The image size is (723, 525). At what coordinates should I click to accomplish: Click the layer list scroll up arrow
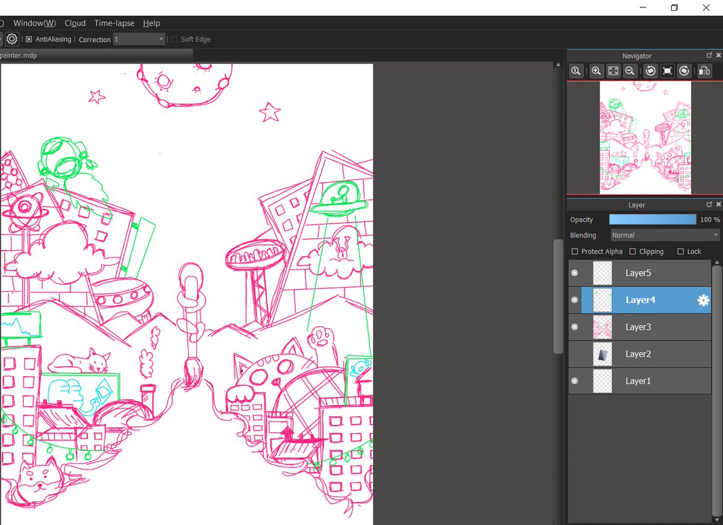pos(717,263)
